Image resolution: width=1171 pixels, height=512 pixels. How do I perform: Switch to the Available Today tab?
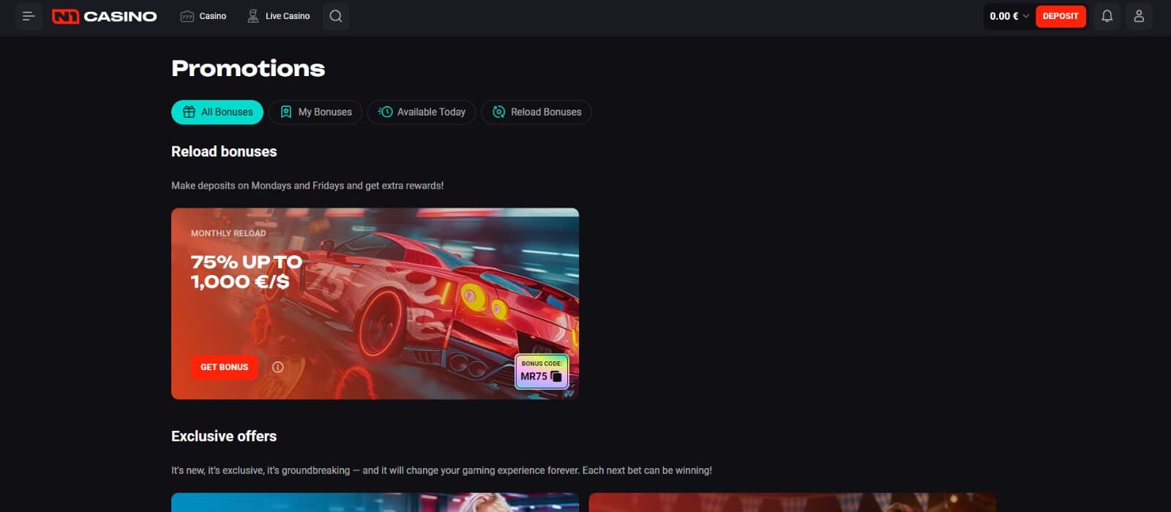[x=422, y=112]
